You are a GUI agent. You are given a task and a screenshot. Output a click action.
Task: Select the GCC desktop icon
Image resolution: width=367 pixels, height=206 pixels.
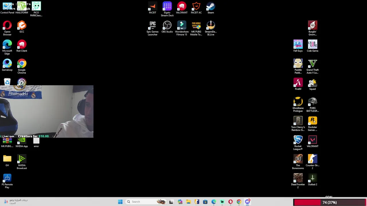22,27
